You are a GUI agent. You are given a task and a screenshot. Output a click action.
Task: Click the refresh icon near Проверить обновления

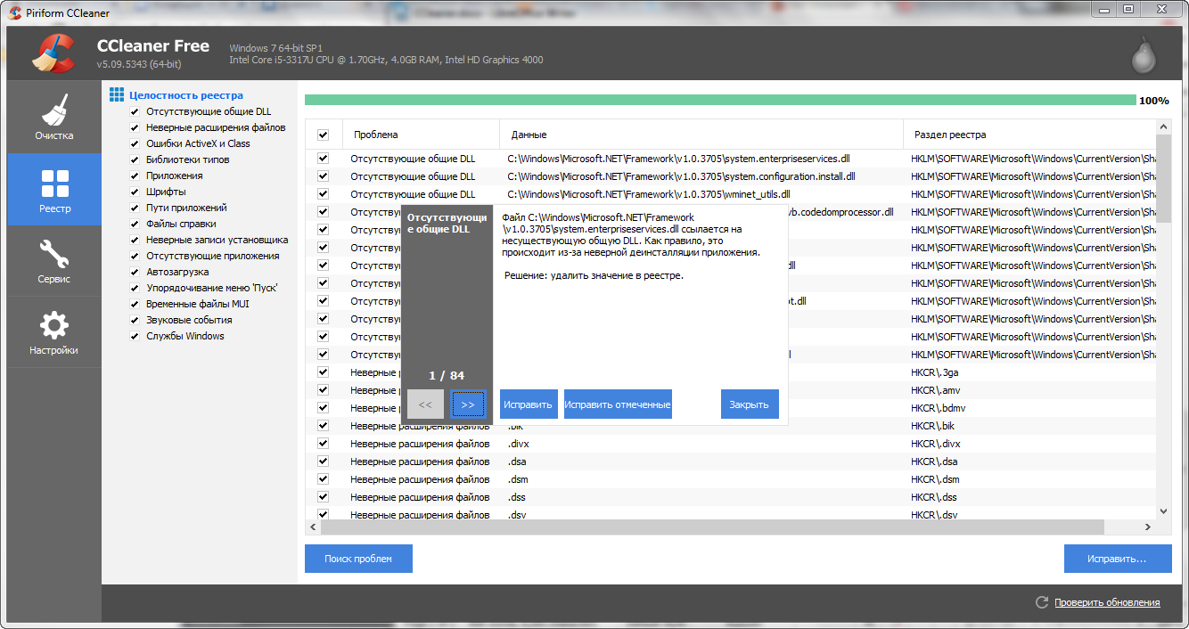click(1041, 603)
